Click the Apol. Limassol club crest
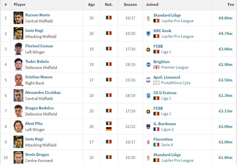The width and height of the screenshot is (237, 165). (148, 80)
